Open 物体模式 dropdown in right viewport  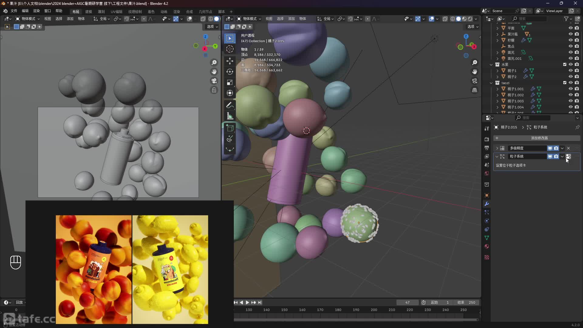(x=249, y=19)
